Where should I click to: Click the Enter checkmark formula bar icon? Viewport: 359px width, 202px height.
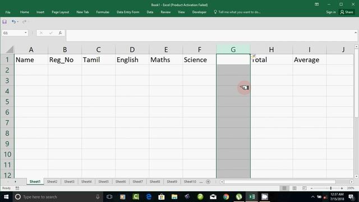coord(50,33)
